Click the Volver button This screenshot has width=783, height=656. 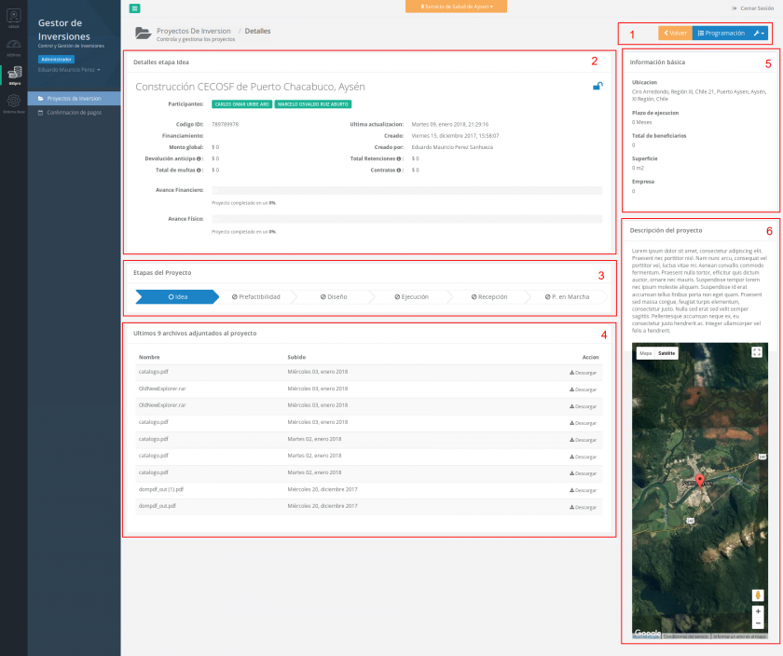(674, 31)
